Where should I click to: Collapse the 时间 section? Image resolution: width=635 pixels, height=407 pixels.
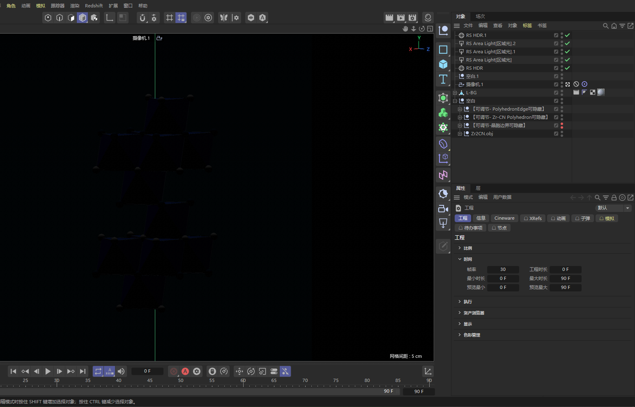460,259
